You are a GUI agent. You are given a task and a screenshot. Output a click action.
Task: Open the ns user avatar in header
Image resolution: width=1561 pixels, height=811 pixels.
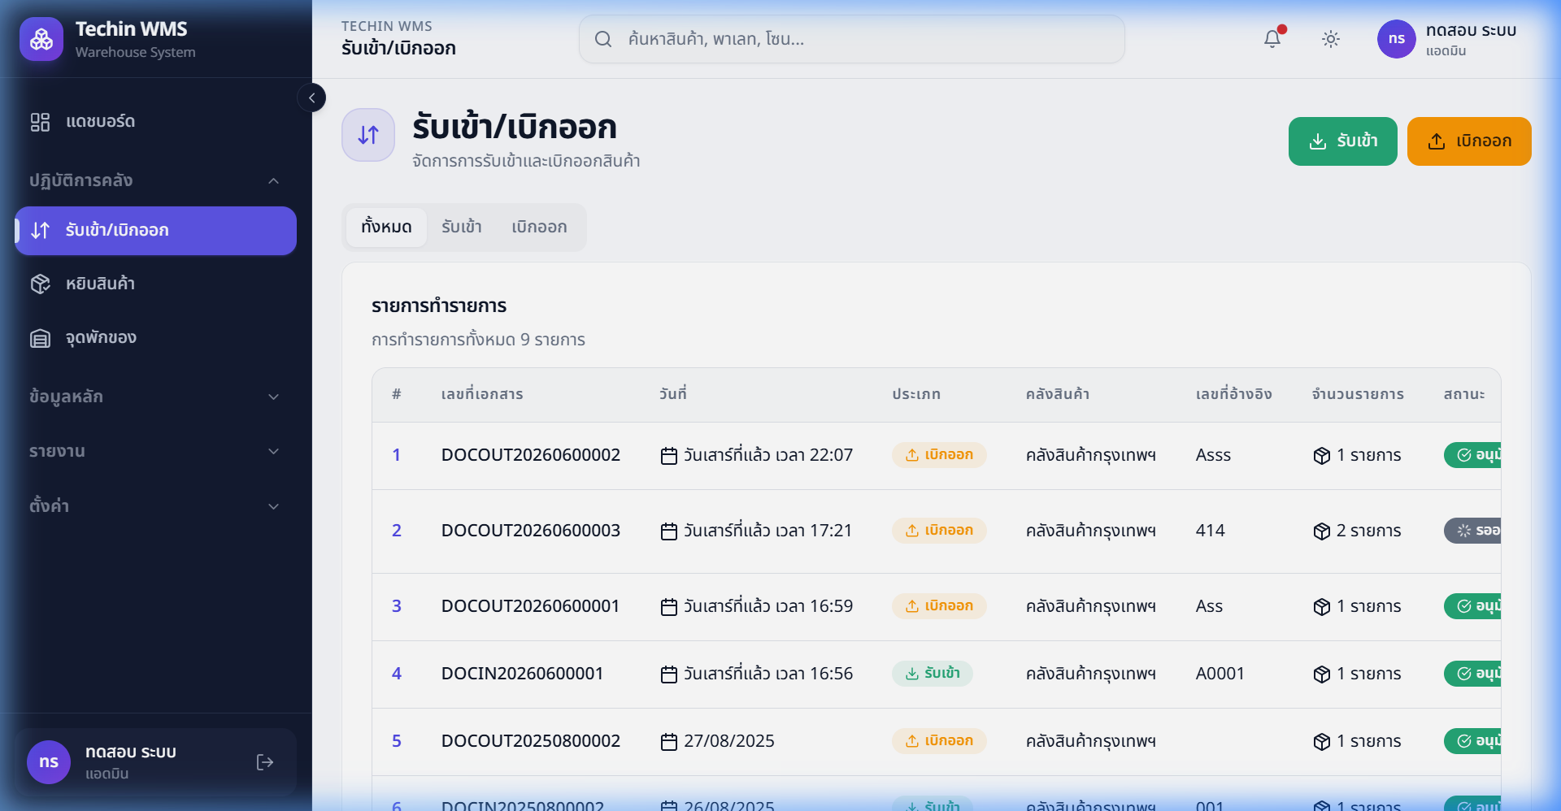pos(1397,39)
